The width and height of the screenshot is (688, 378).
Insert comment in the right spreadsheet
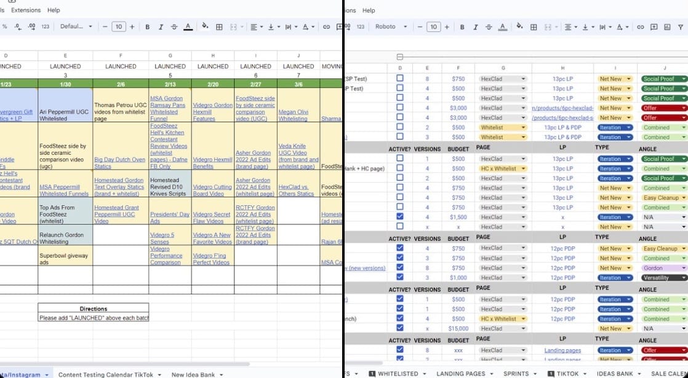point(654,26)
